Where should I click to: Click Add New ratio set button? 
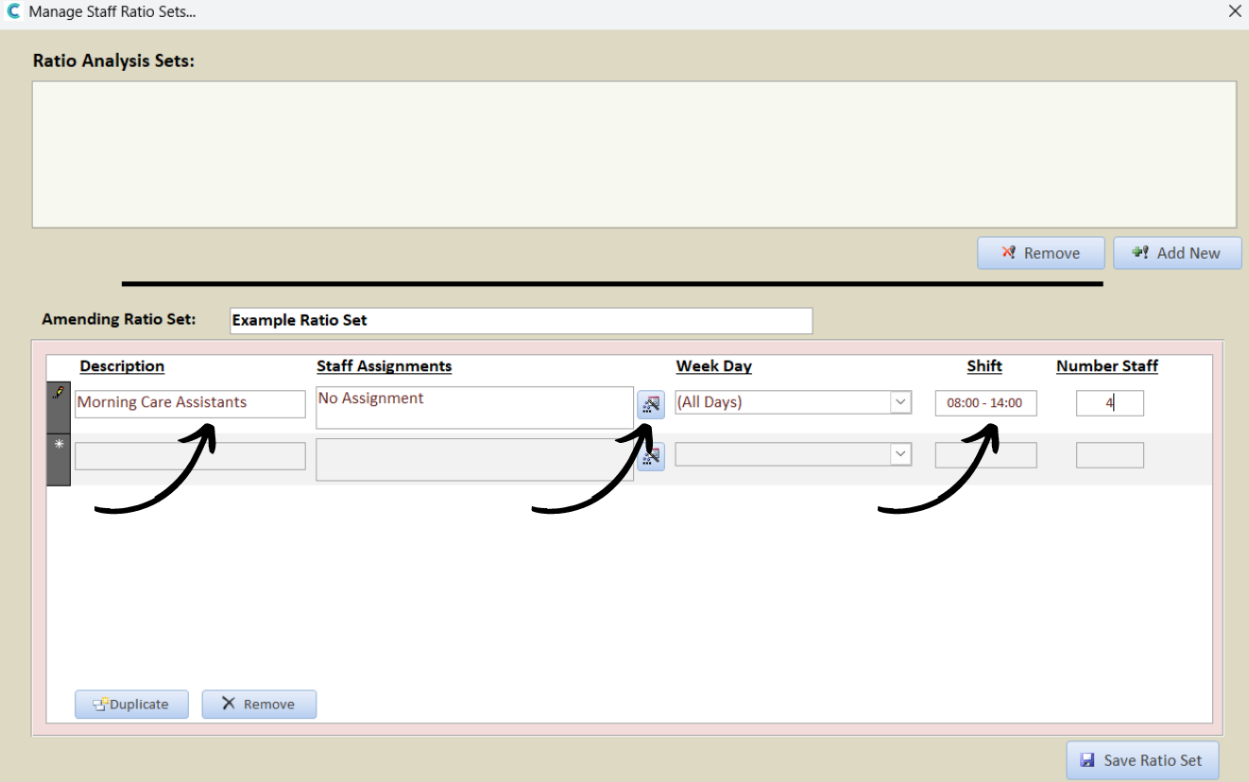pos(1177,253)
